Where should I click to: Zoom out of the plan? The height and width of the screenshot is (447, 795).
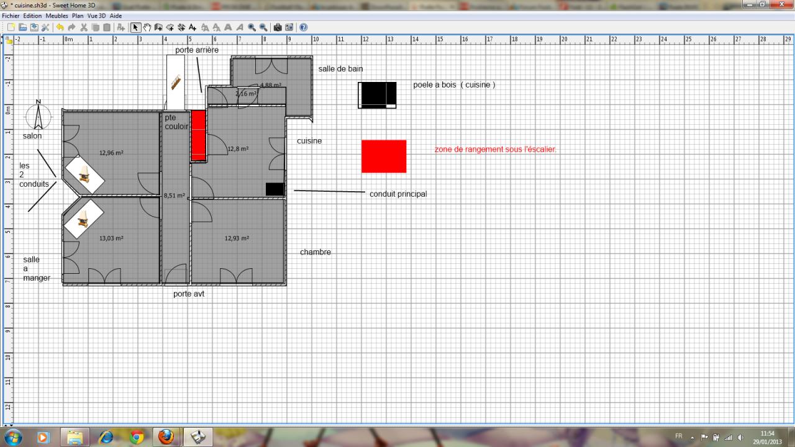pos(263,27)
